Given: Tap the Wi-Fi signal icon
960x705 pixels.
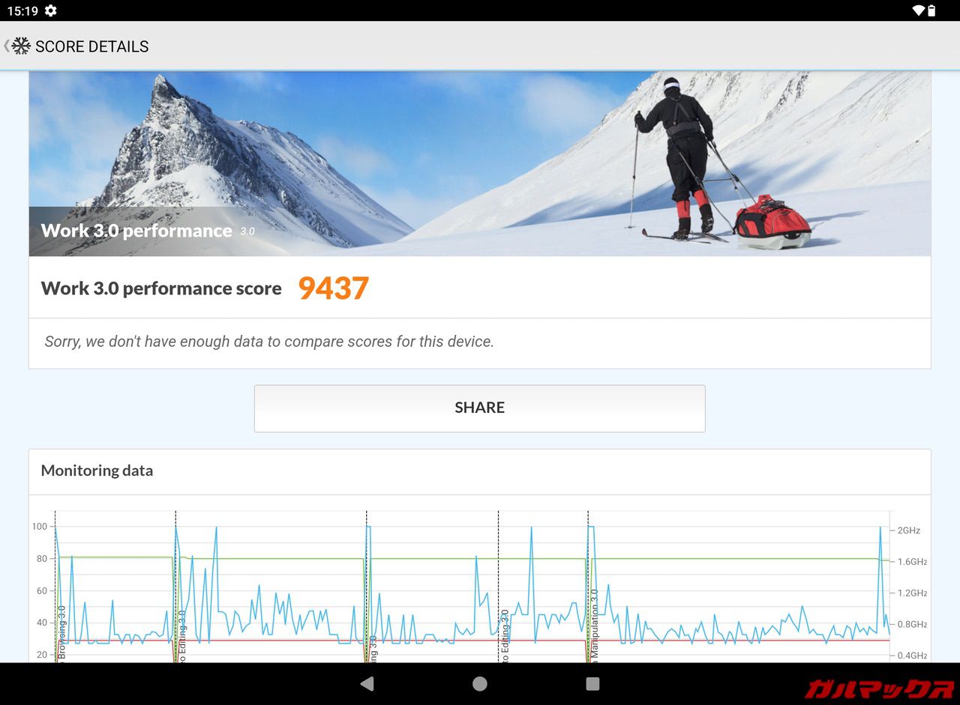Looking at the screenshot, I should tap(918, 10).
